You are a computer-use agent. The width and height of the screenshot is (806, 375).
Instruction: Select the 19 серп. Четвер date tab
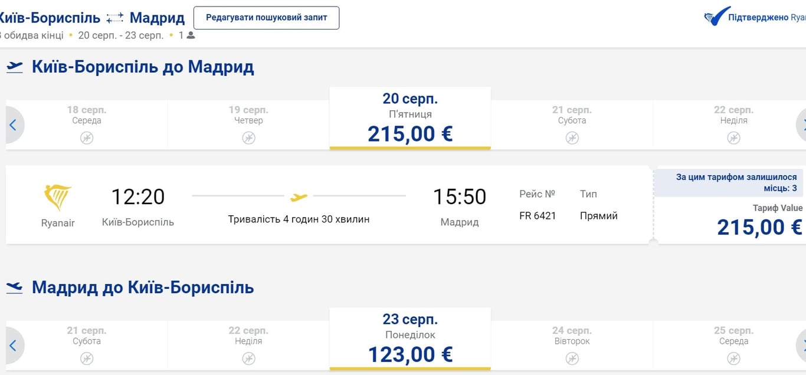(248, 124)
